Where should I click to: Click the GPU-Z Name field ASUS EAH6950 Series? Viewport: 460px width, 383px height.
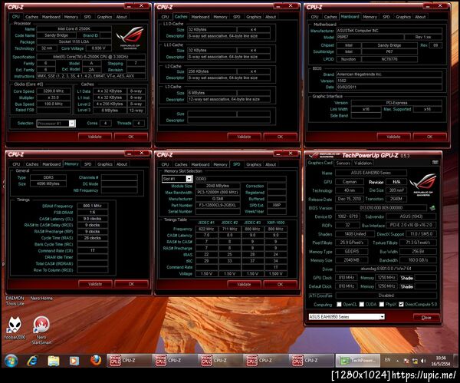click(x=371, y=173)
